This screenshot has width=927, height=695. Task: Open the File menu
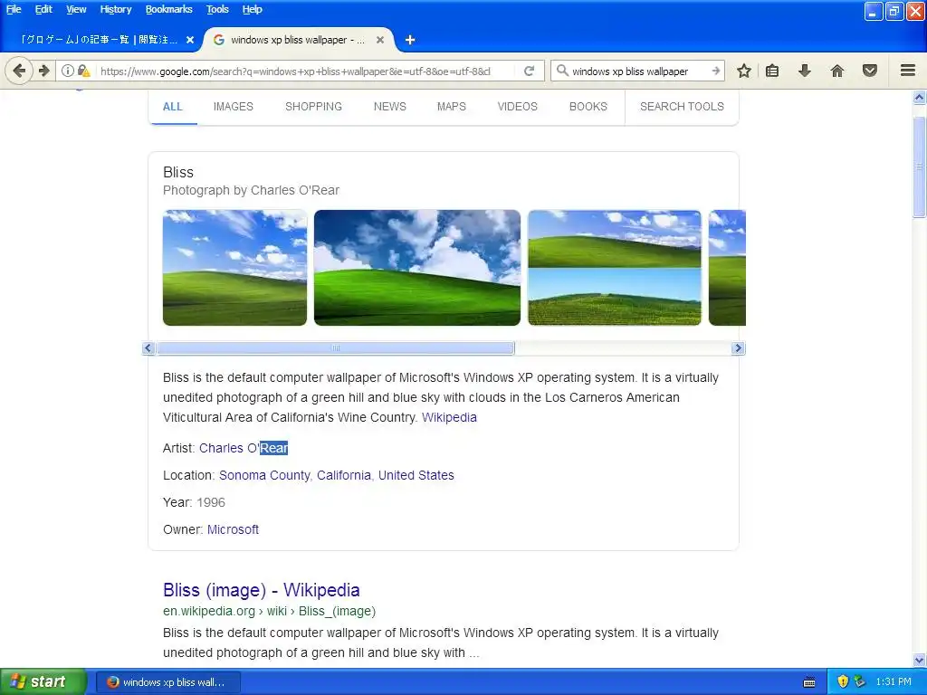[14, 9]
